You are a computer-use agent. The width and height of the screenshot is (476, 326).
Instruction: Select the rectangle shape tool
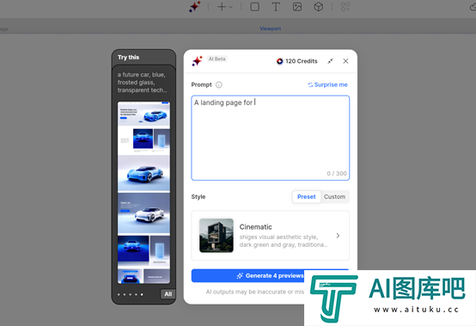[x=254, y=7]
